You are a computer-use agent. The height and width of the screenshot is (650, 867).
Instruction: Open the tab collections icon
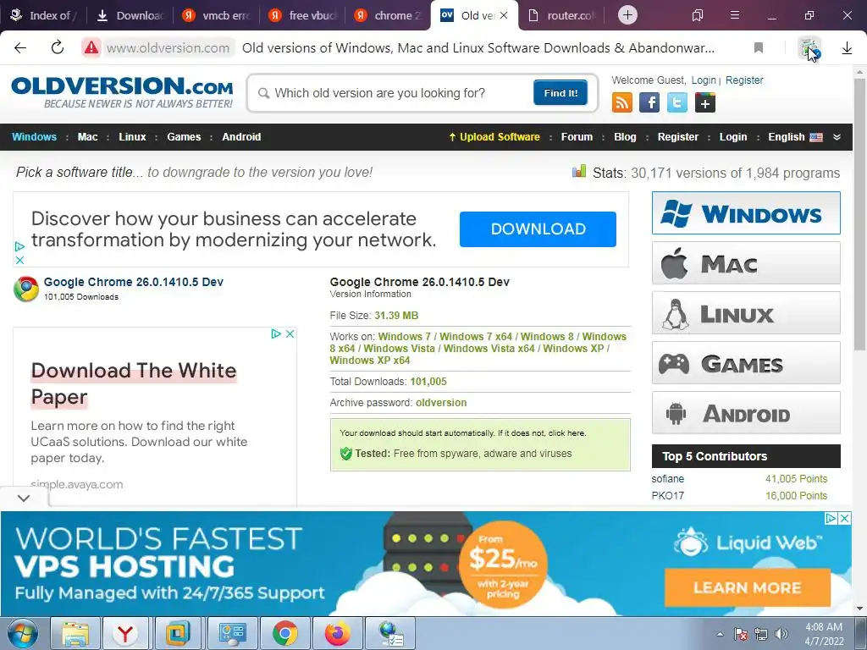(x=698, y=15)
